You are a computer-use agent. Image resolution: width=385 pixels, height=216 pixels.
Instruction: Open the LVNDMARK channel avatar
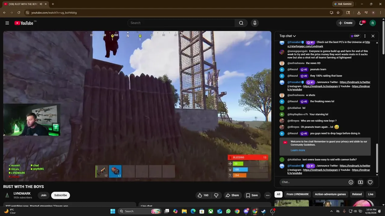[7, 195]
